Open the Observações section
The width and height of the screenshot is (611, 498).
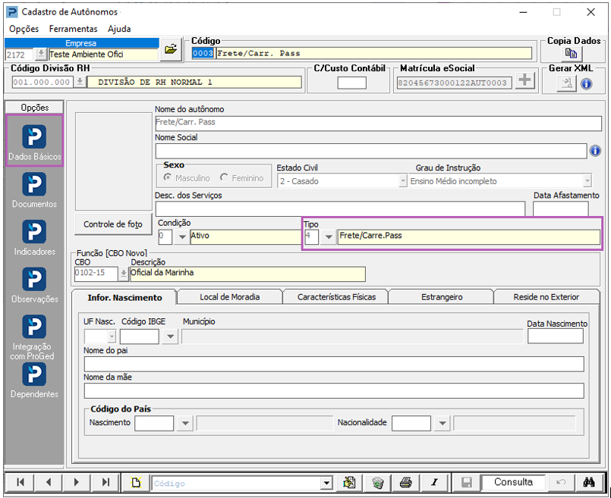click(x=34, y=286)
